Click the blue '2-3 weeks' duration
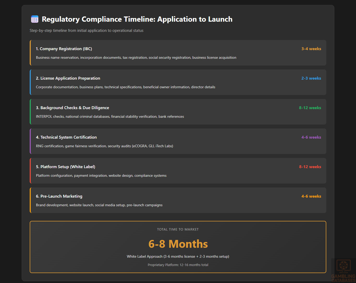Image resolution: width=356 pixels, height=283 pixels. (x=311, y=78)
